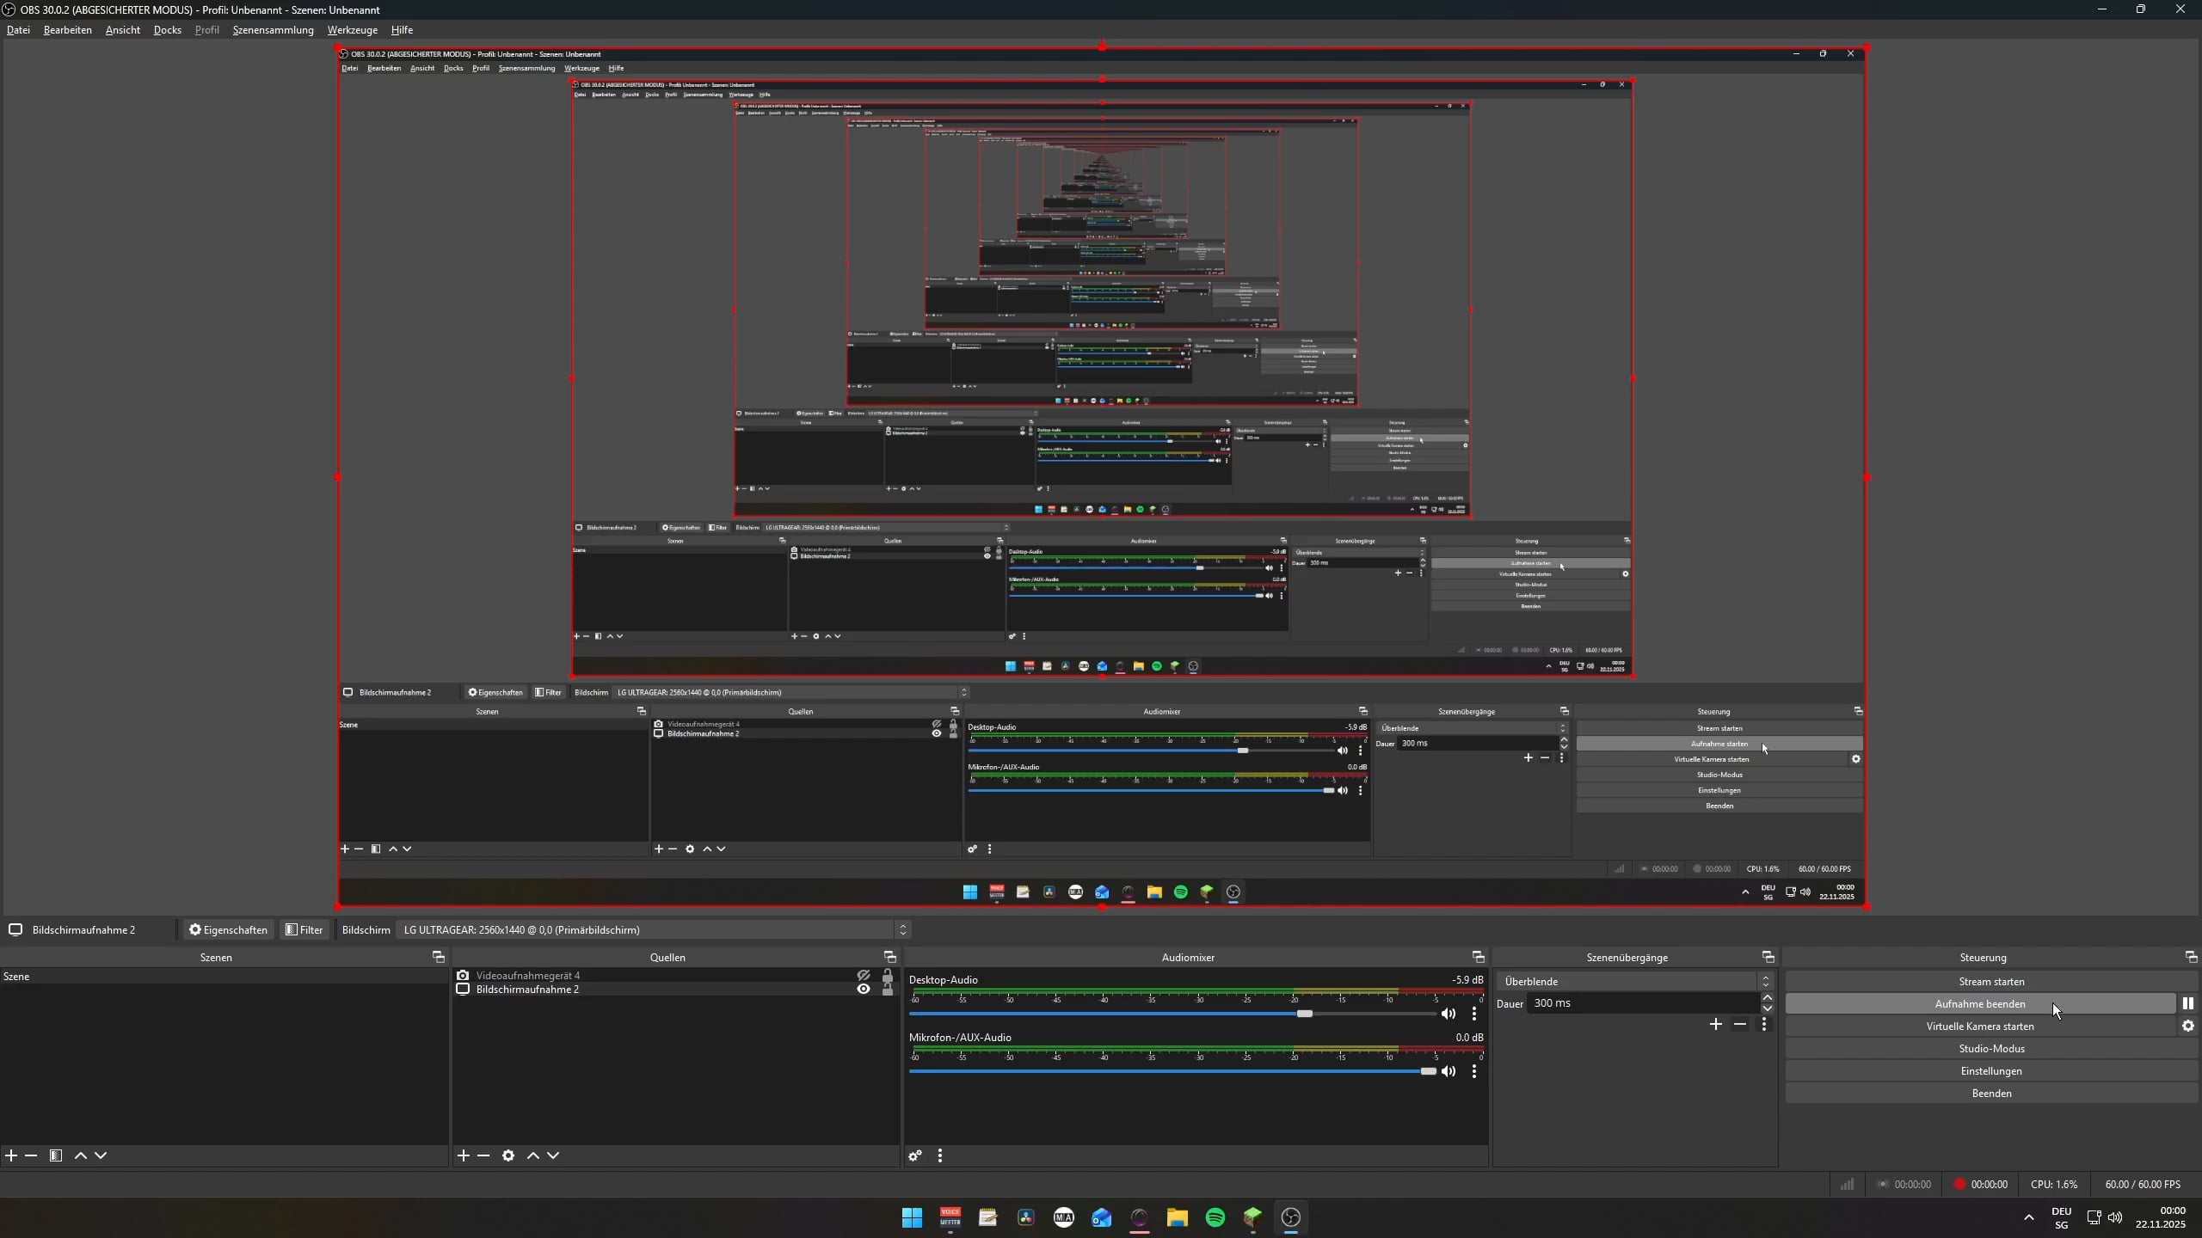Viewport: 2202px width, 1238px height.
Task: Click the Einstellungen button
Action: (x=1990, y=1070)
